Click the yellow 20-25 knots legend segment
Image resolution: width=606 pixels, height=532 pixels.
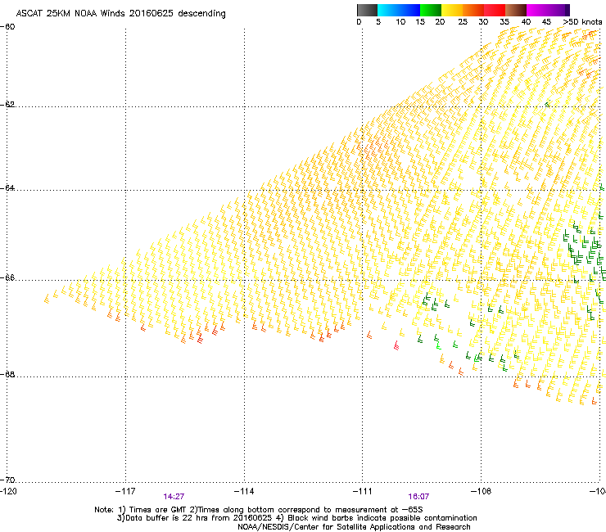point(452,10)
